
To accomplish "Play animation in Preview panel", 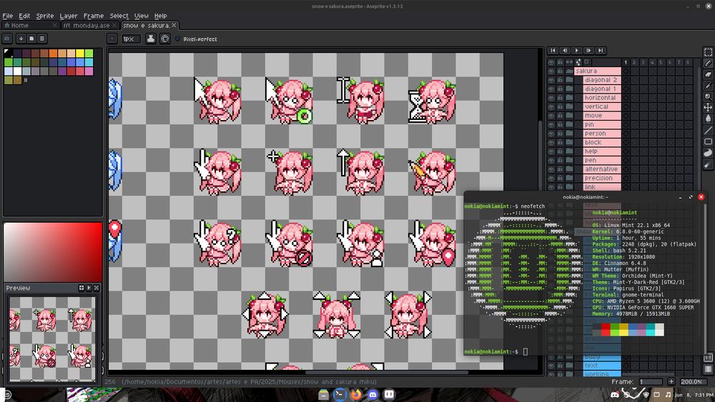I will click(x=89, y=288).
